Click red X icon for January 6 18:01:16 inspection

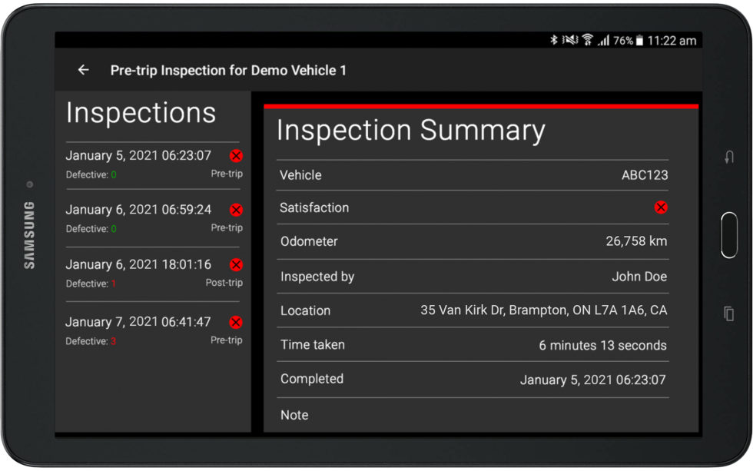tap(236, 265)
